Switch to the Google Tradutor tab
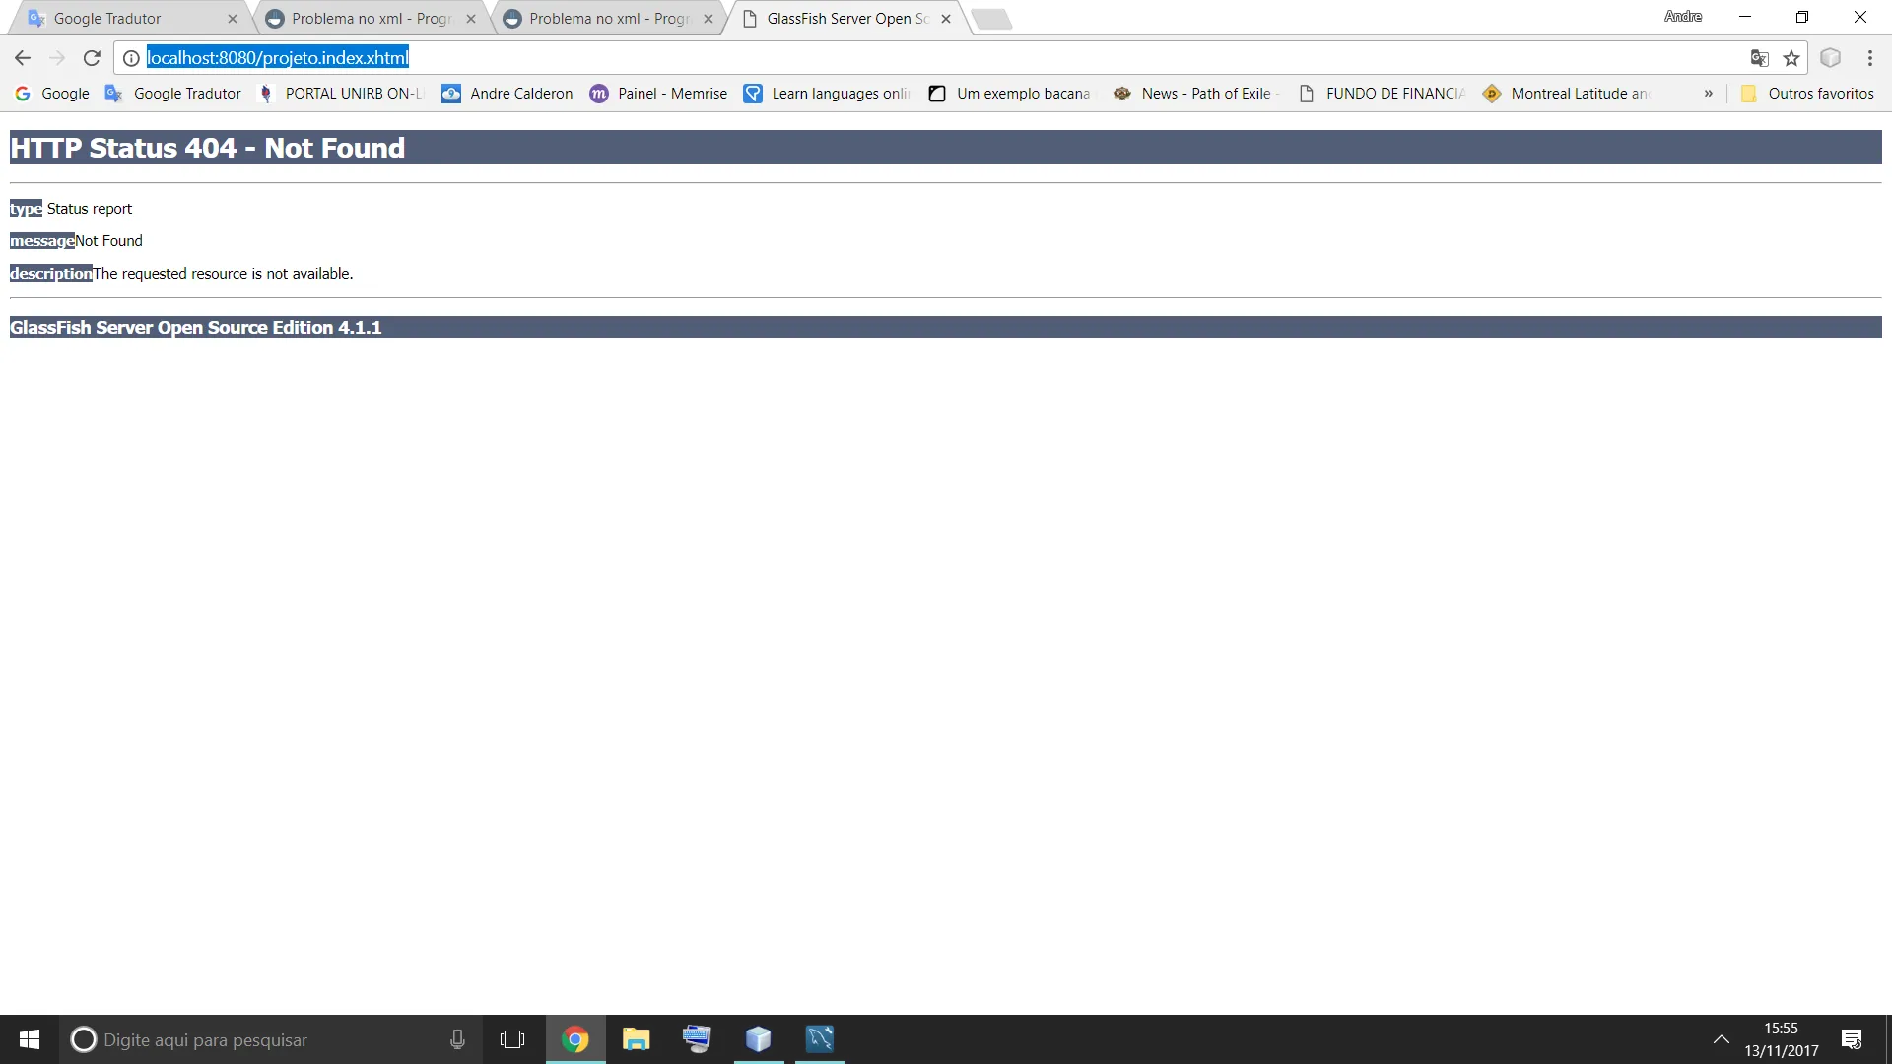This screenshot has height=1064, width=1892. 128,19
